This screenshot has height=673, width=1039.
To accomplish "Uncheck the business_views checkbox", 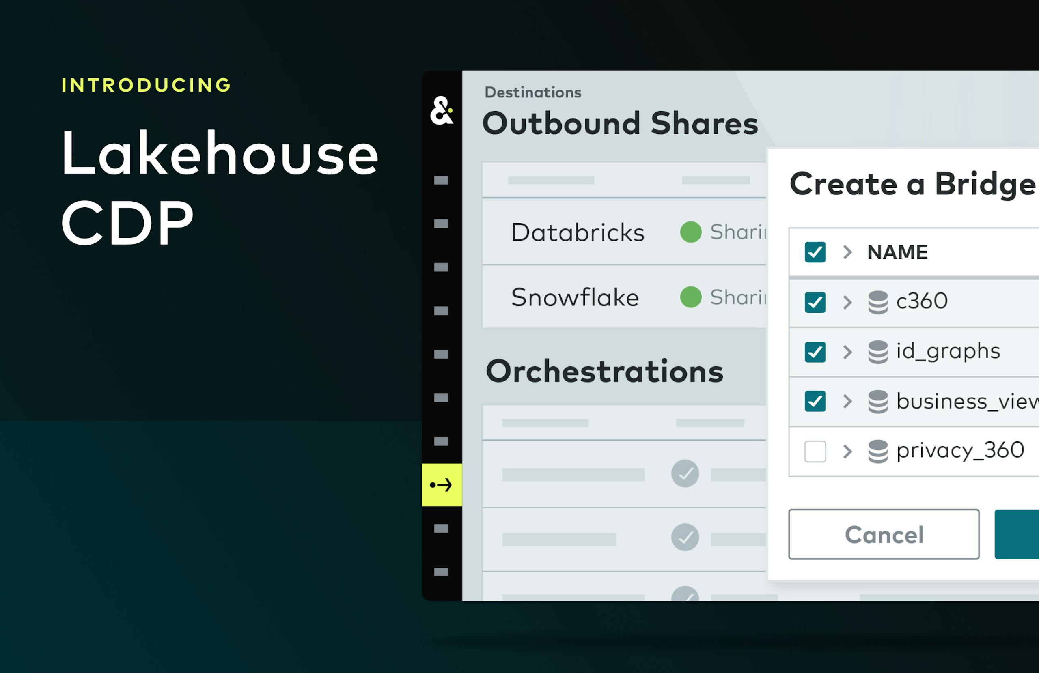I will (815, 401).
